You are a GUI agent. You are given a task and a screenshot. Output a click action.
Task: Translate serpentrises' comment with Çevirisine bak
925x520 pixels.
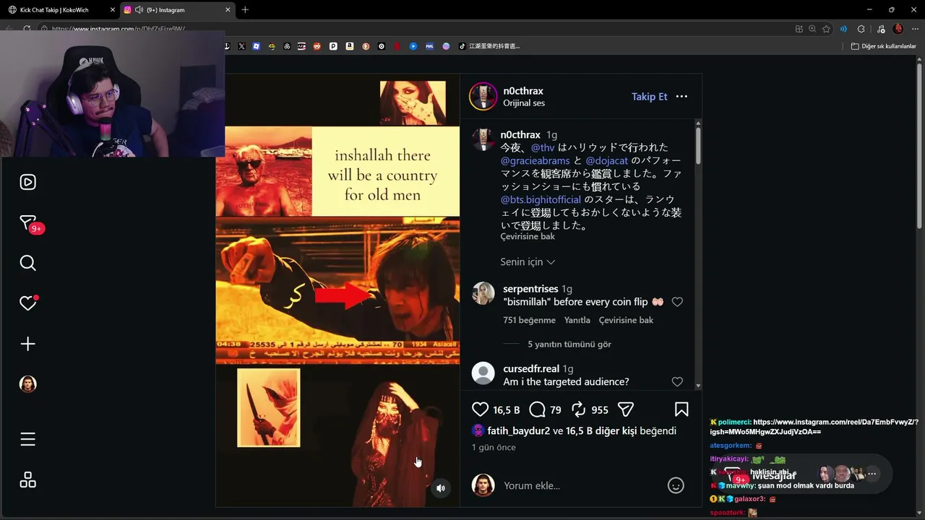[x=626, y=320]
